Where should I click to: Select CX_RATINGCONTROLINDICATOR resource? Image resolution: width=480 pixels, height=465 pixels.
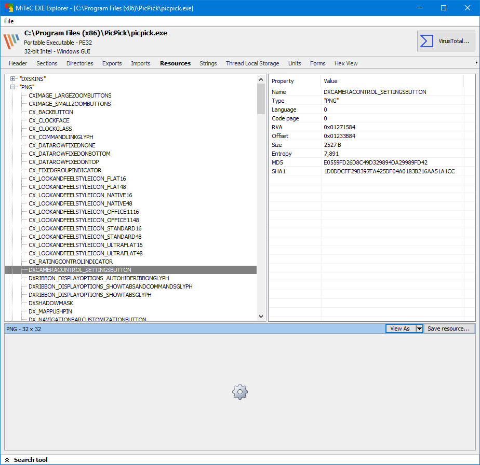(x=71, y=262)
